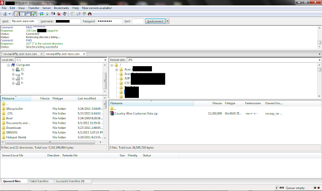The image size is (322, 191).
Task: Click Process Queue green arrow icon
Action: pyautogui.click(x=47, y=14)
